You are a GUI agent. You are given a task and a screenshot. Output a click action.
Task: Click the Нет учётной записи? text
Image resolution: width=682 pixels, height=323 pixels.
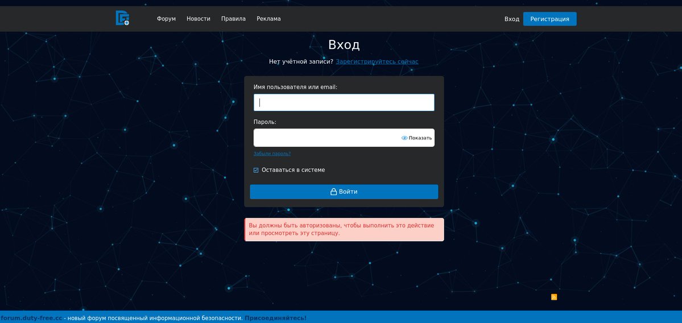301,61
